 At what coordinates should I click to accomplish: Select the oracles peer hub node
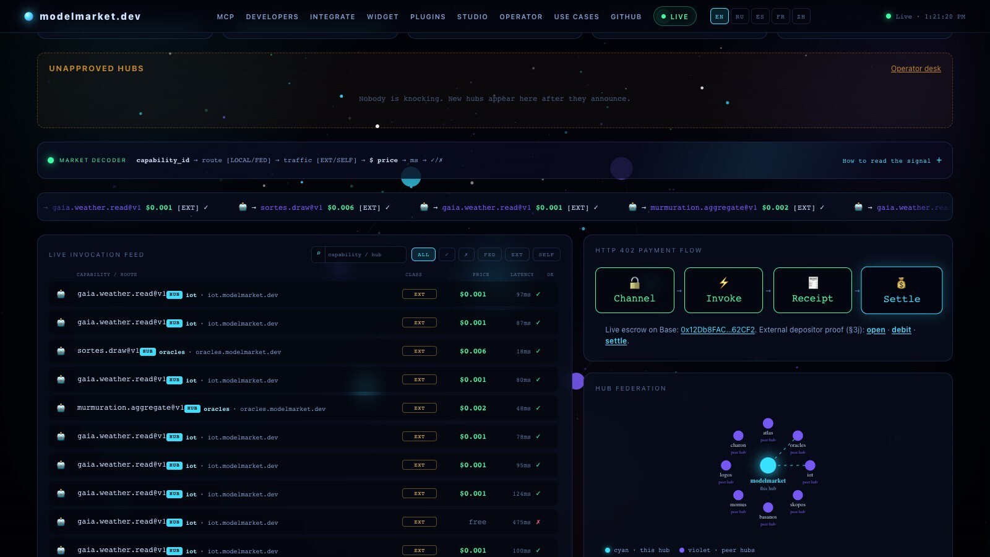click(x=798, y=436)
